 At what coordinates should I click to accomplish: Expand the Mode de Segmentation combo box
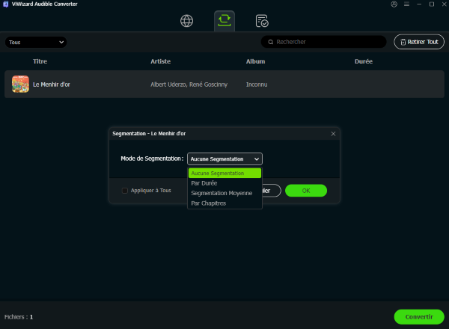224,159
